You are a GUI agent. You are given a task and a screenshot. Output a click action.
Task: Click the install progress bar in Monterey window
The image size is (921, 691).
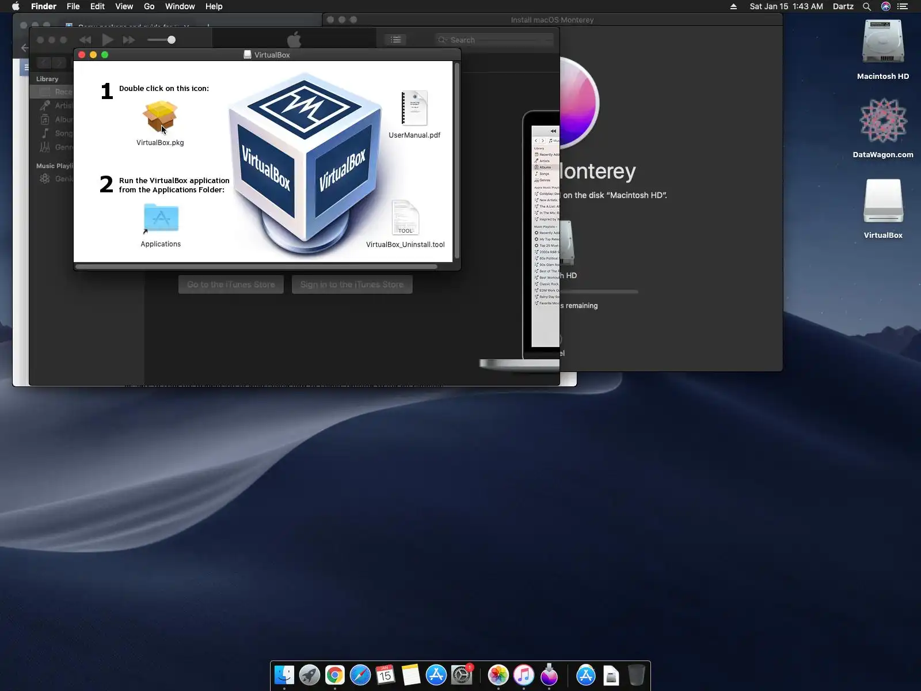click(x=599, y=292)
